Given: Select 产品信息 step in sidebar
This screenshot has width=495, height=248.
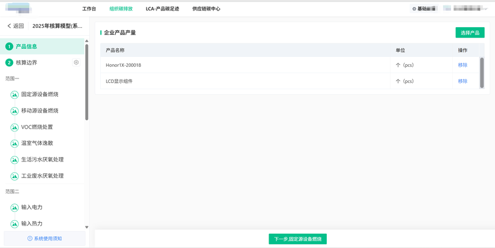Looking at the screenshot, I should click(x=42, y=46).
